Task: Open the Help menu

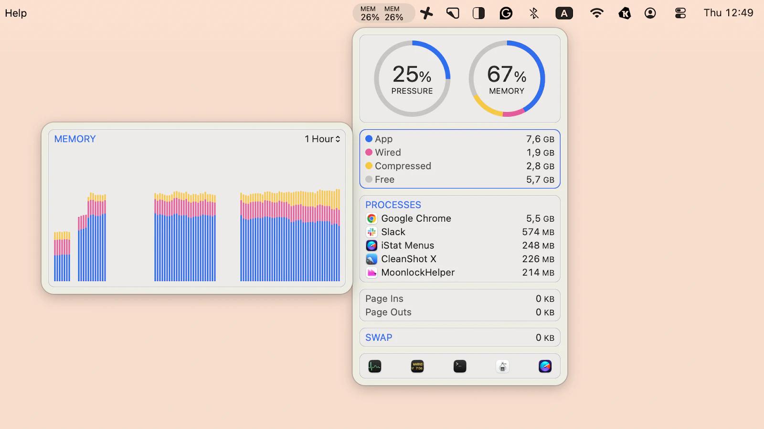Action: [16, 13]
